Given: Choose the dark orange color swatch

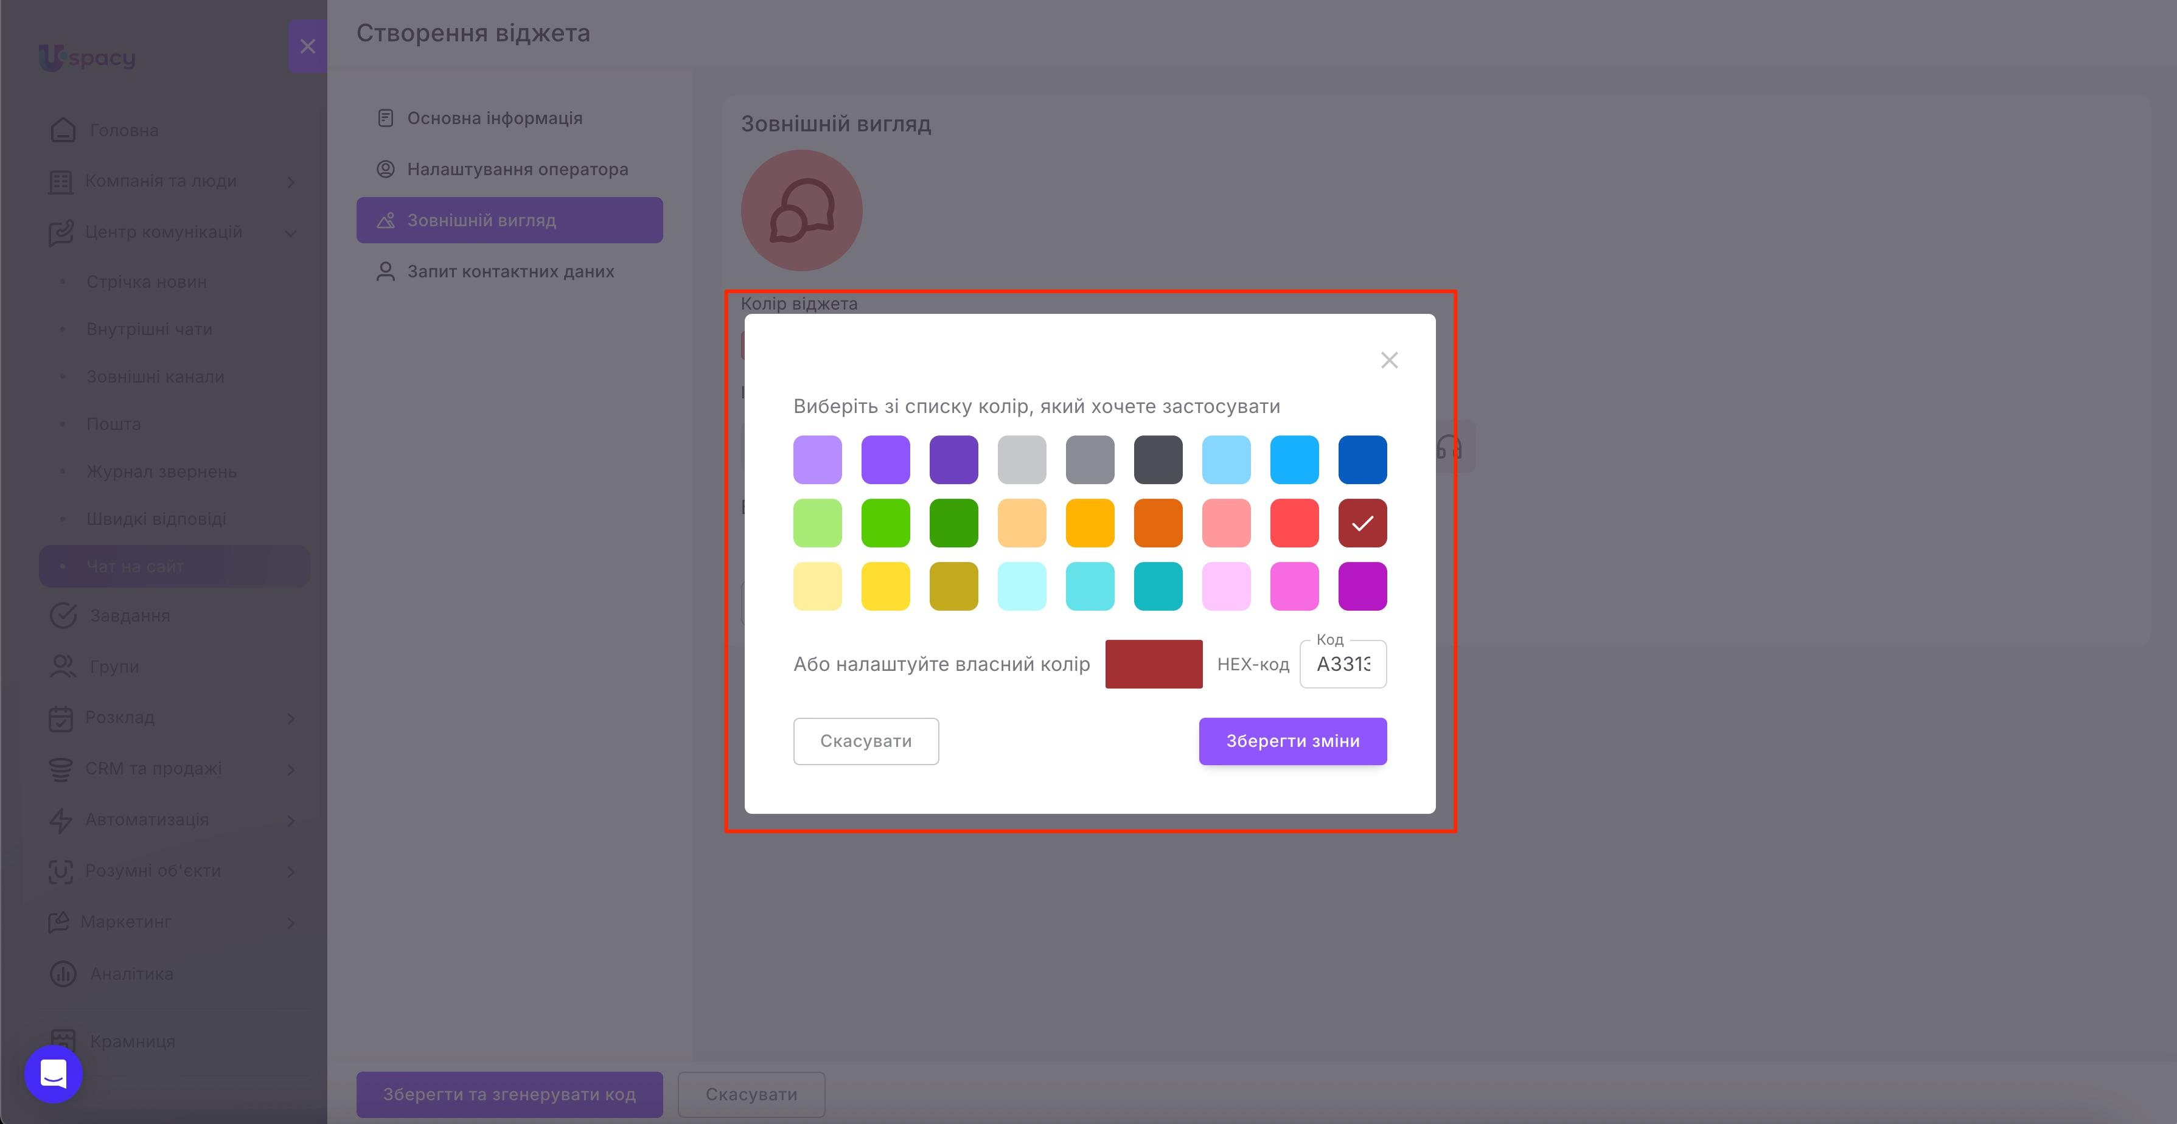Looking at the screenshot, I should pos(1158,523).
